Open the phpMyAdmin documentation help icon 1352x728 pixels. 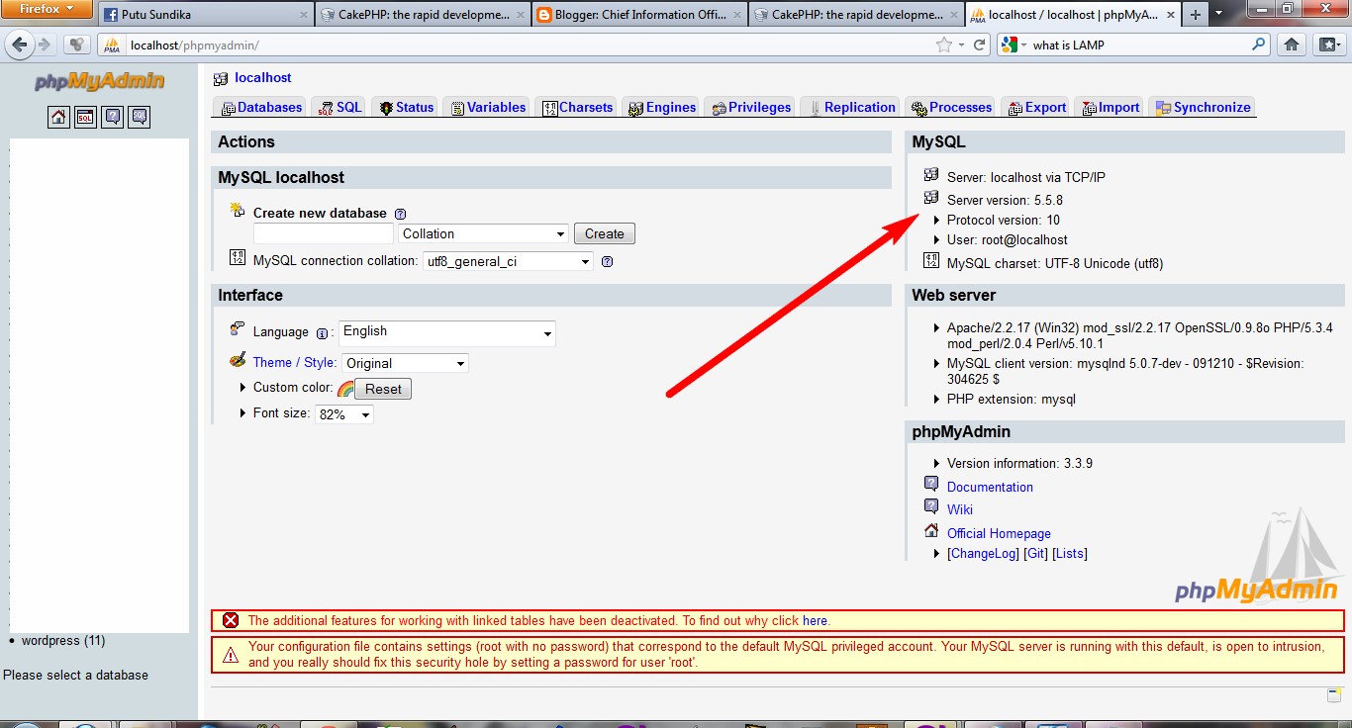(x=112, y=117)
